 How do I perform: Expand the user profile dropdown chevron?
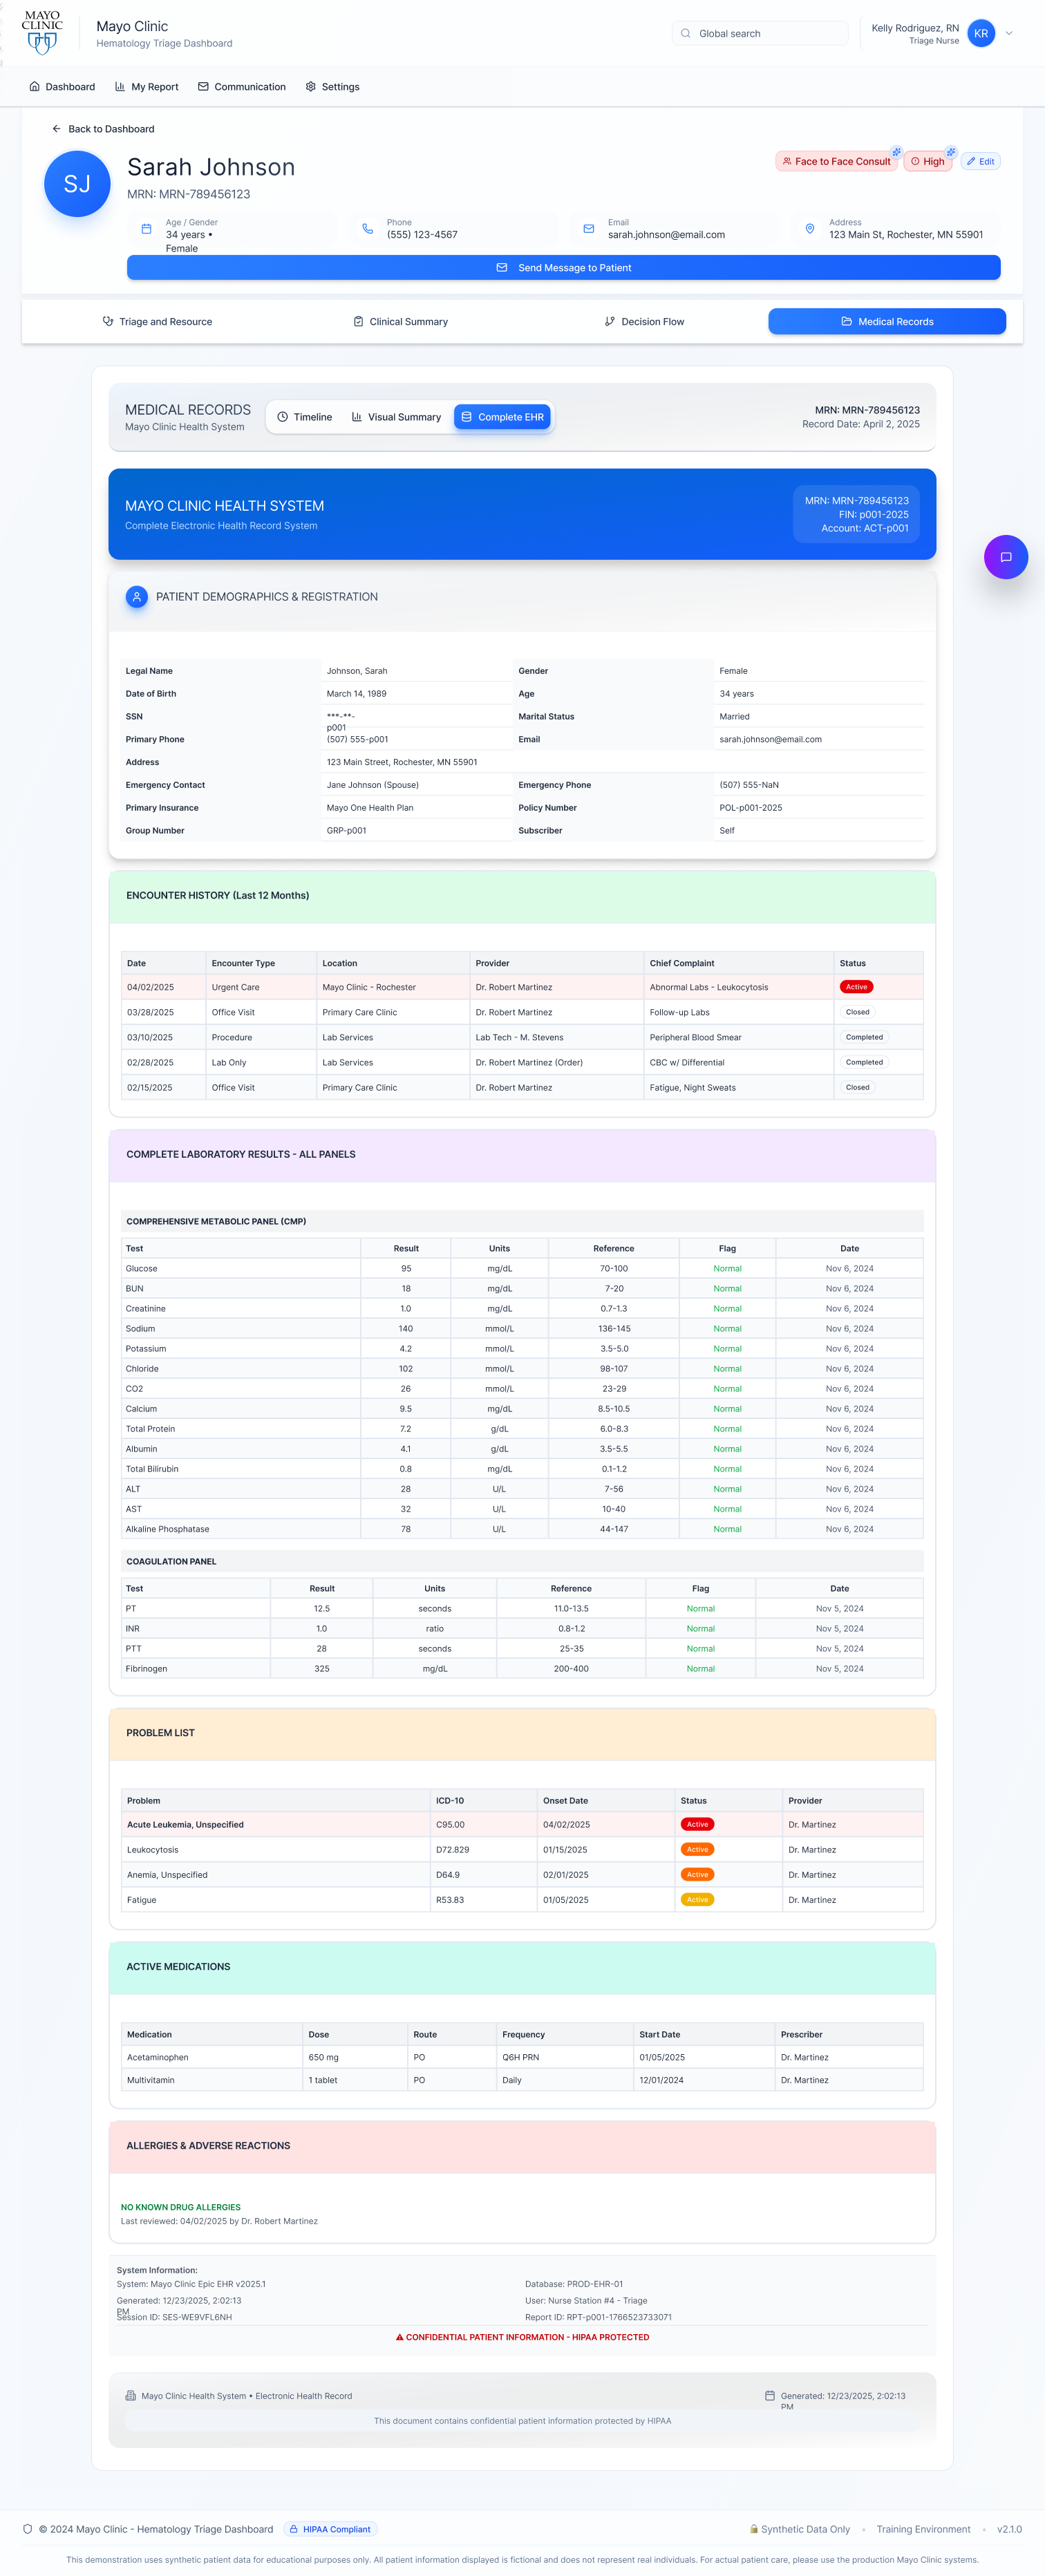point(1009,33)
